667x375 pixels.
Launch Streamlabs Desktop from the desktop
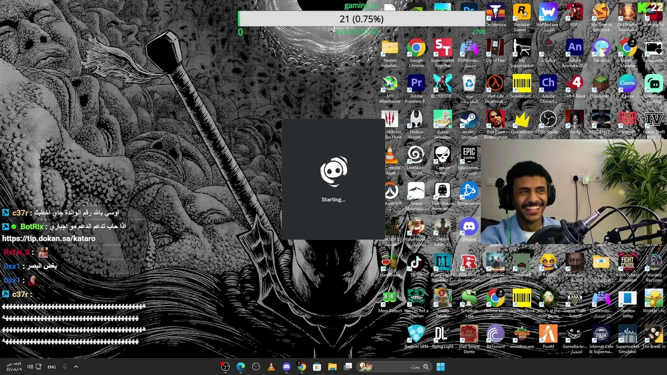(653, 89)
